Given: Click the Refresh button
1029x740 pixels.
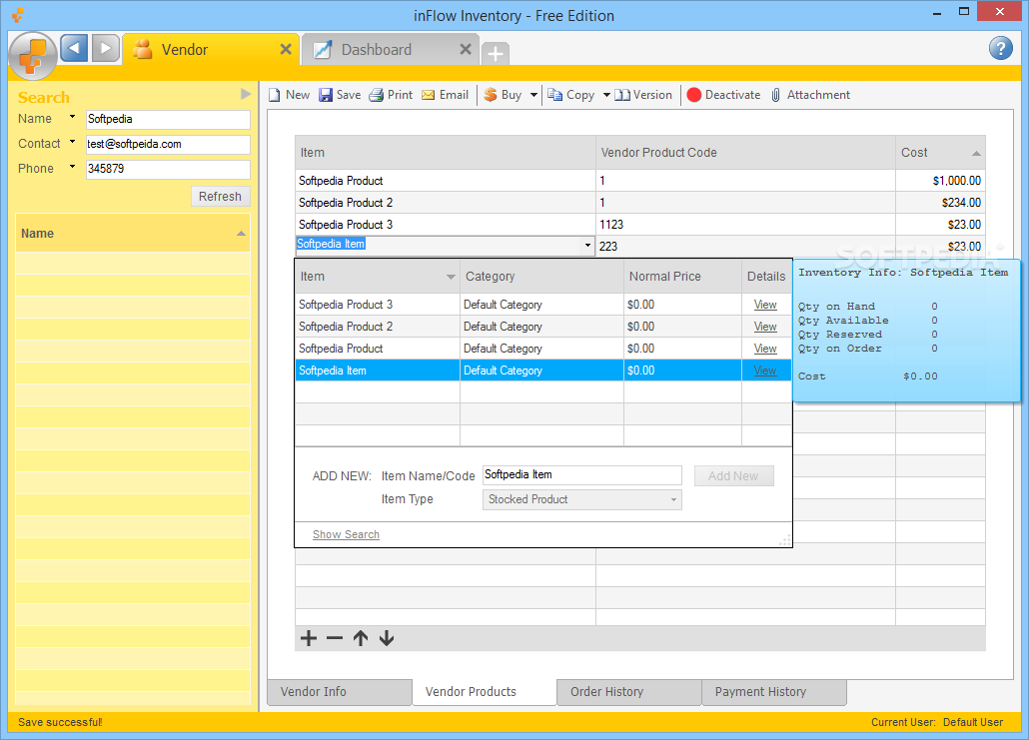Looking at the screenshot, I should point(221,196).
